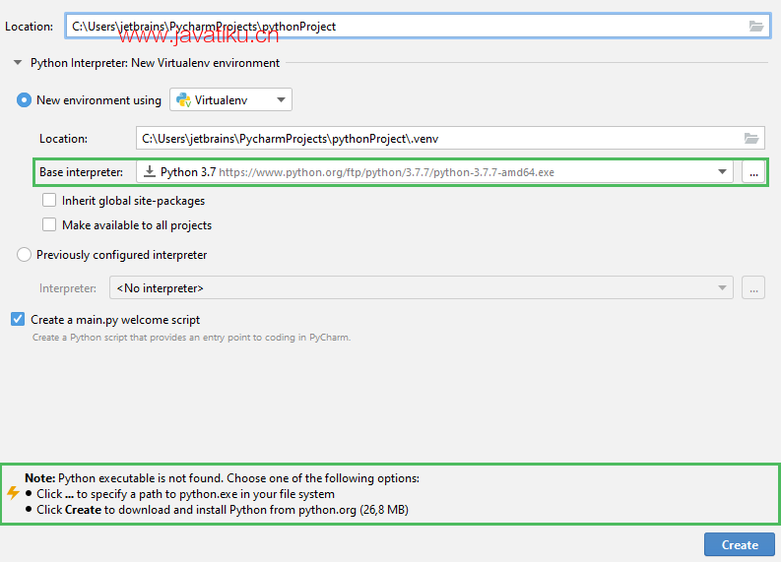Click the Base interpreter label
The height and width of the screenshot is (562, 781).
click(x=81, y=172)
